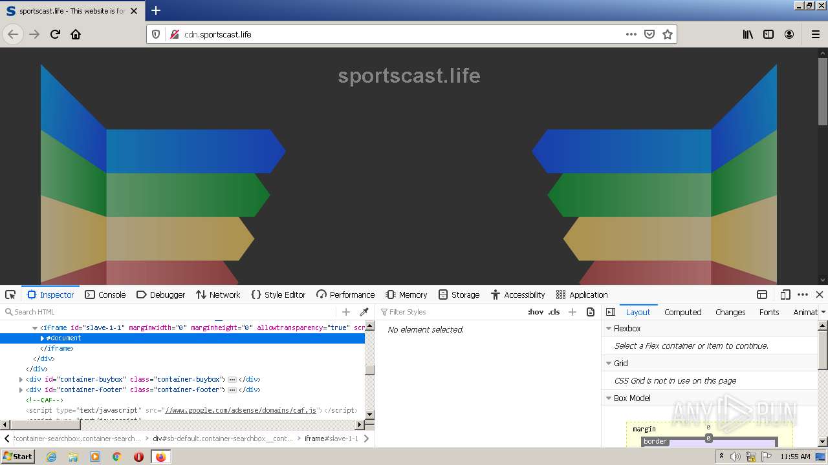The width and height of the screenshot is (828, 465).
Task: Show tracking protection shield info
Action: coord(156,34)
